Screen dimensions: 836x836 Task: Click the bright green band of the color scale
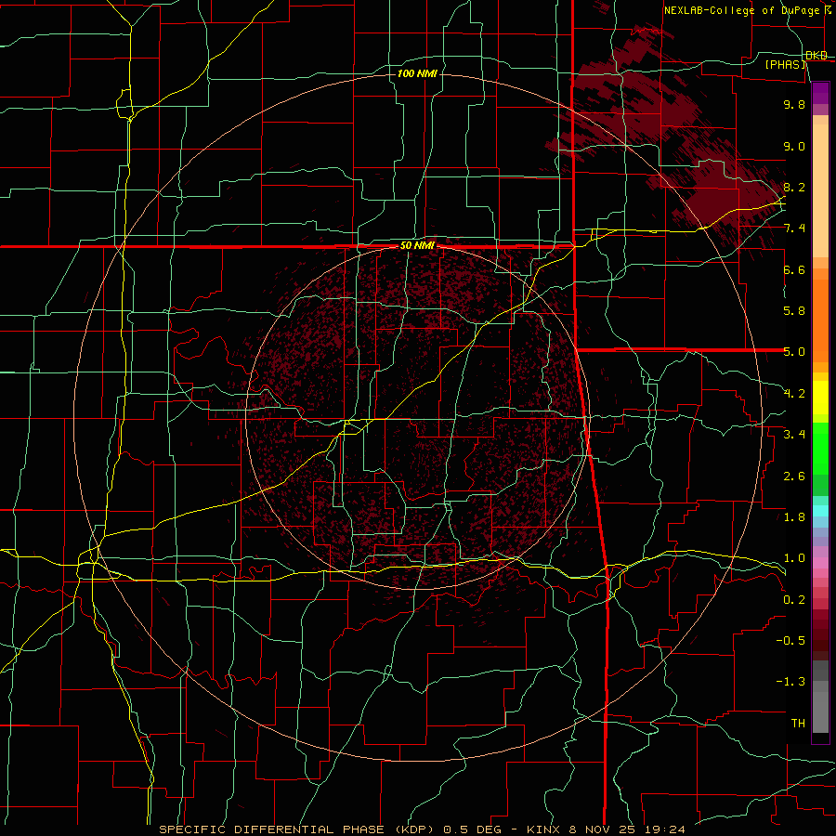(820, 449)
